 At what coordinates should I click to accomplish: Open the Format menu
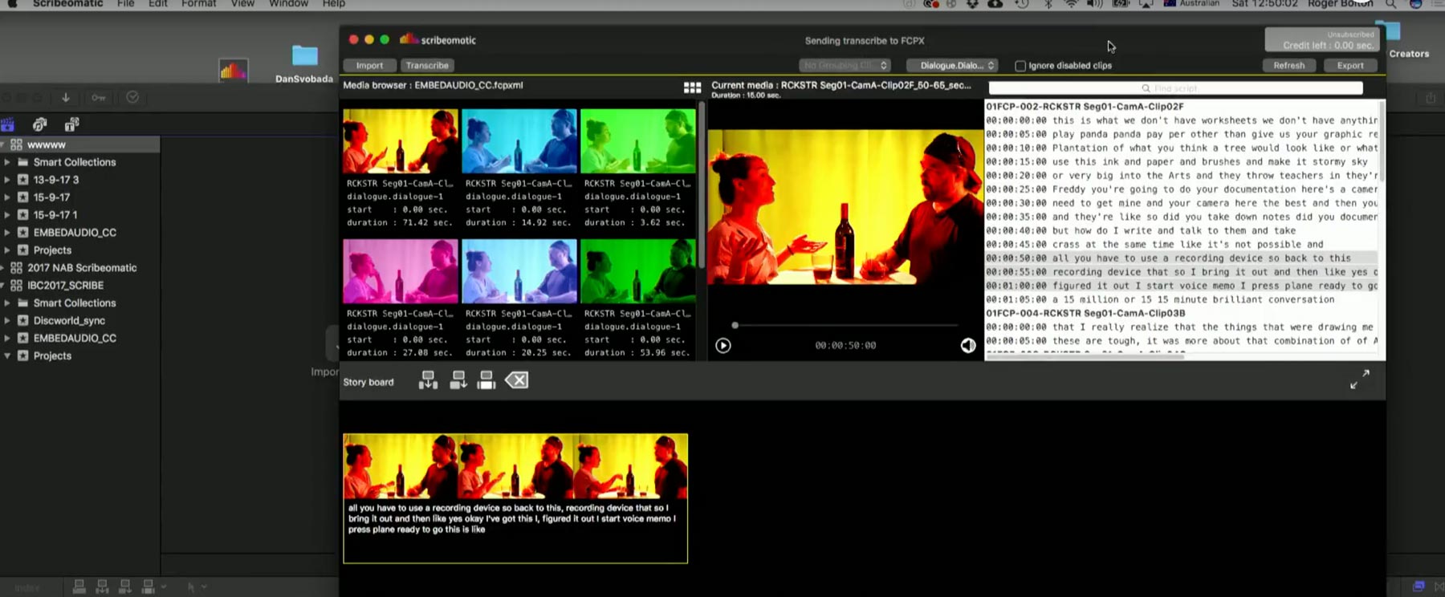(198, 4)
